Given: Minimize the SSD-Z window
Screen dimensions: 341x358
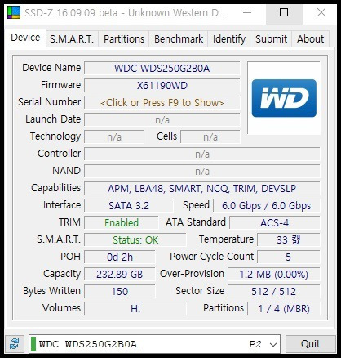Looking at the screenshot, I should (x=247, y=12).
